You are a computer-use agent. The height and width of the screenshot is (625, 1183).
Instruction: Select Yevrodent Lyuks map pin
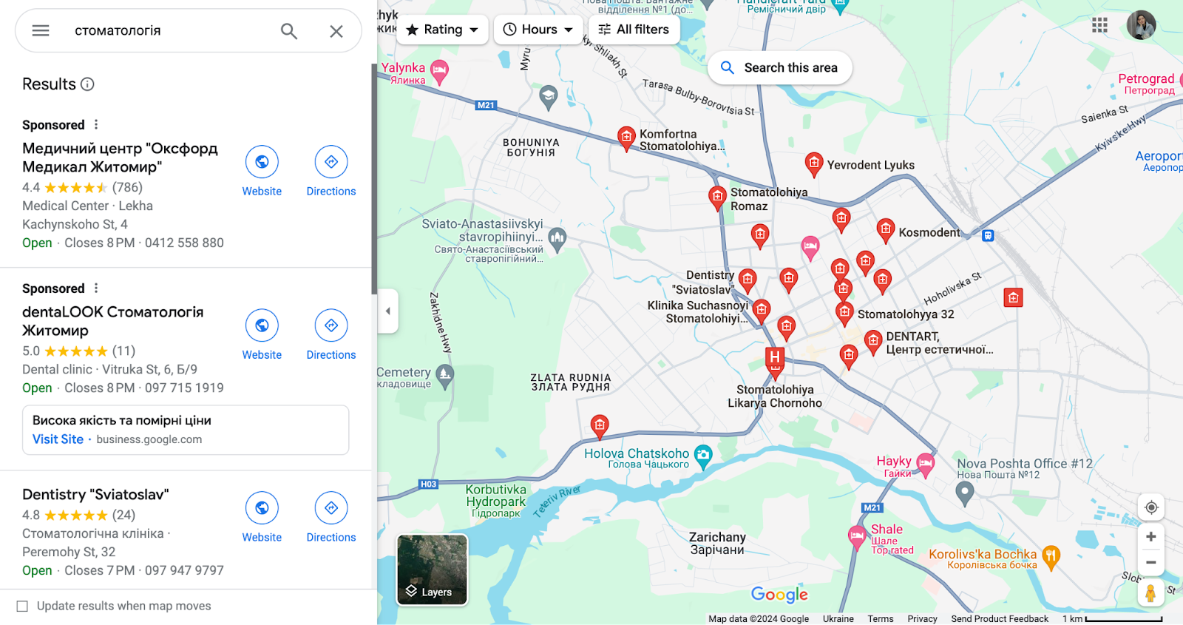point(814,164)
